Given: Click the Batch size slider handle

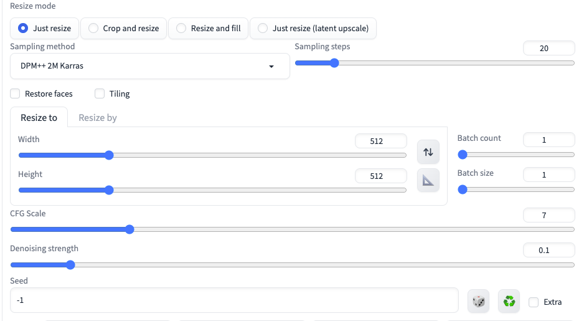Looking at the screenshot, I should [x=462, y=189].
